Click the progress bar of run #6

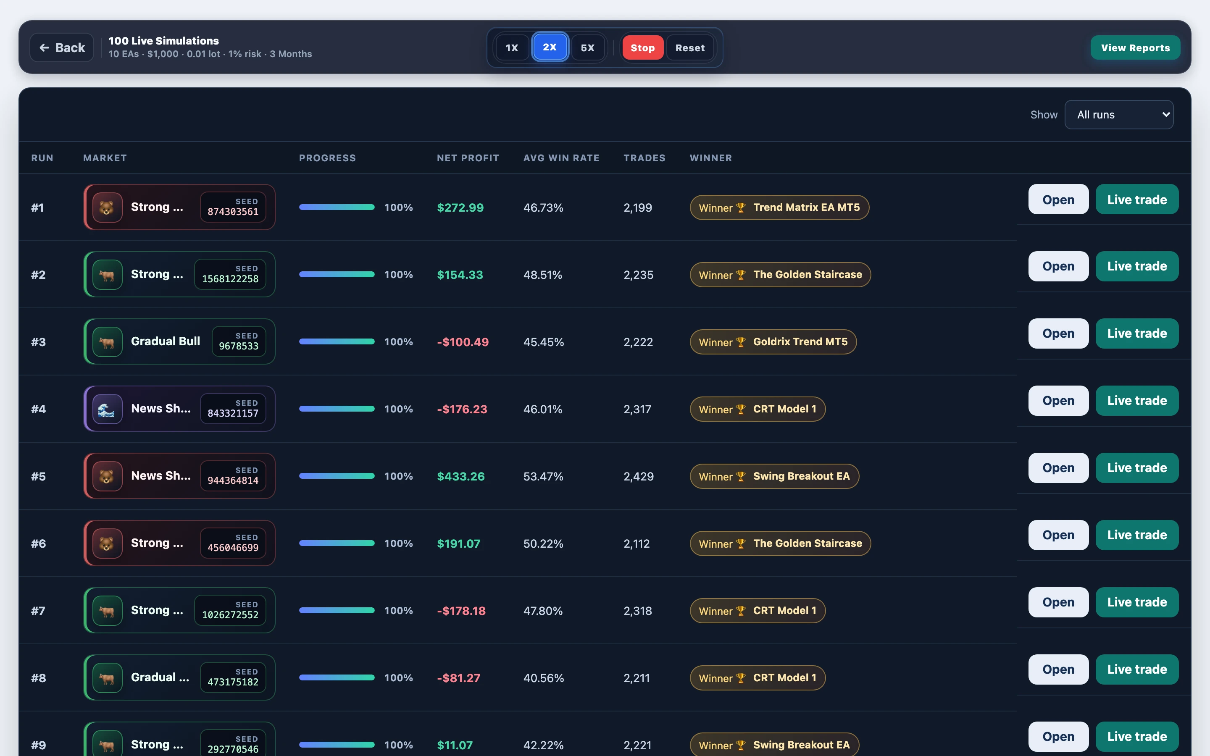(337, 543)
